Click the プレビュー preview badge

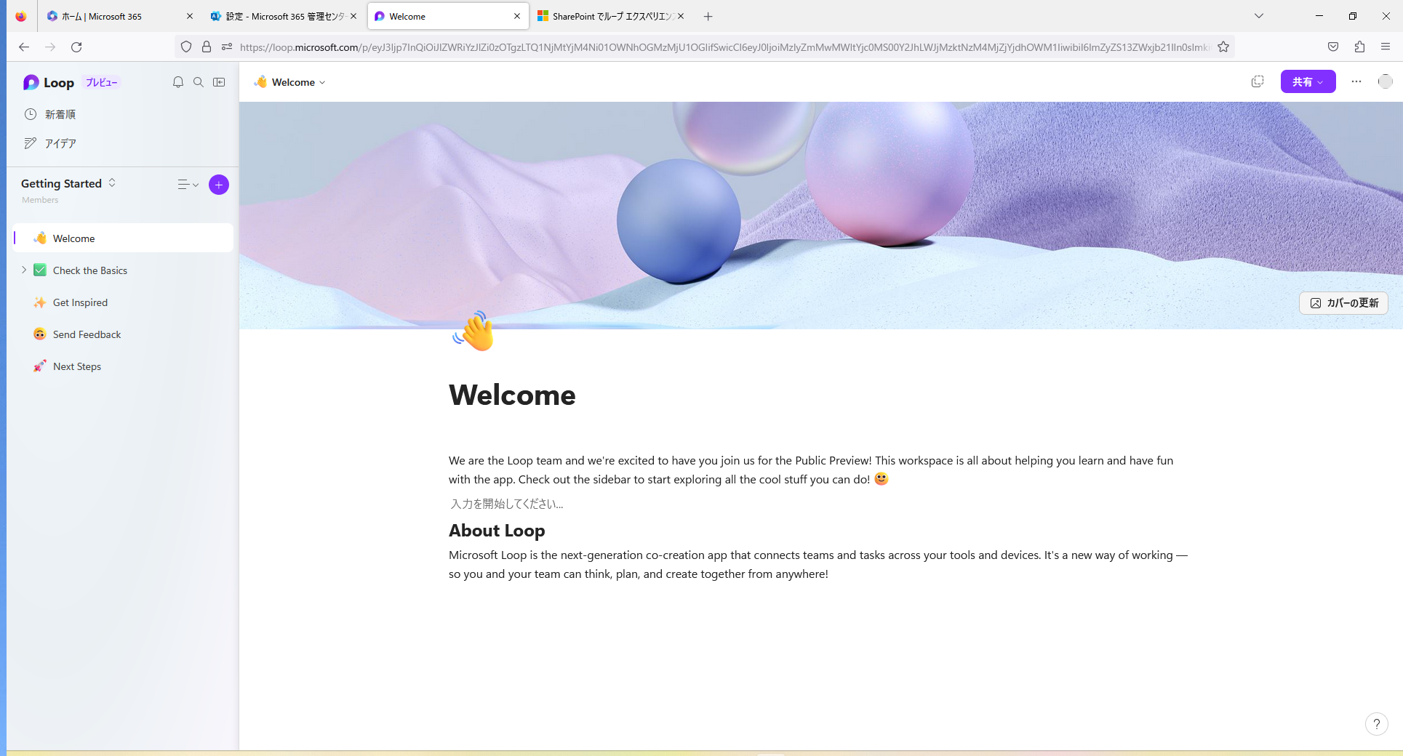click(101, 82)
